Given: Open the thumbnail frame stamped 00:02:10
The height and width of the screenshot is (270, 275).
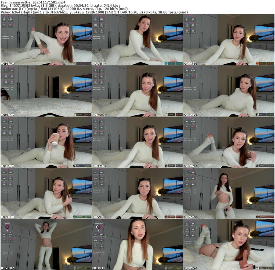Looking at the screenshot, I should pos(46,40).
